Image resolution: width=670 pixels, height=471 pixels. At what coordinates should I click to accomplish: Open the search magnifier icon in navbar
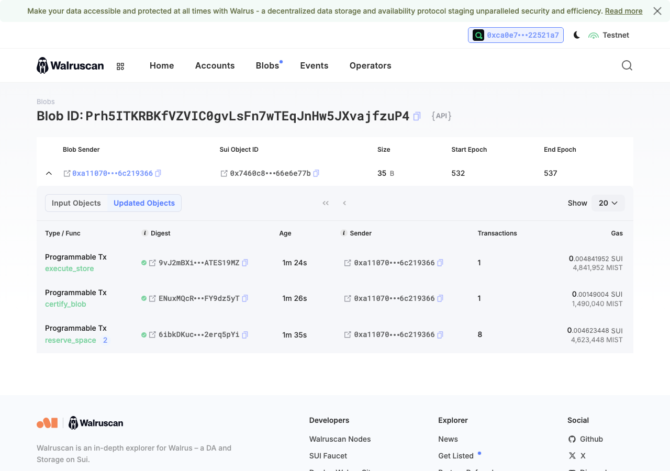[x=627, y=65]
